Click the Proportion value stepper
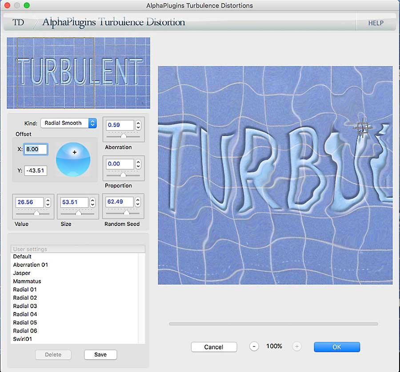The width and height of the screenshot is (400, 372). 138,164
